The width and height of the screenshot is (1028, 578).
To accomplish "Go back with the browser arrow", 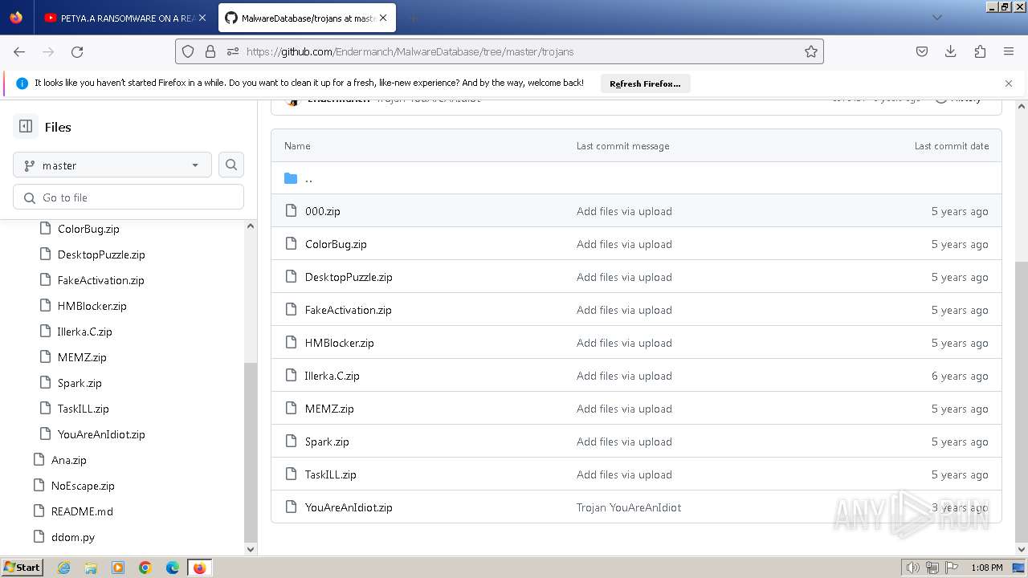I will tap(19, 51).
